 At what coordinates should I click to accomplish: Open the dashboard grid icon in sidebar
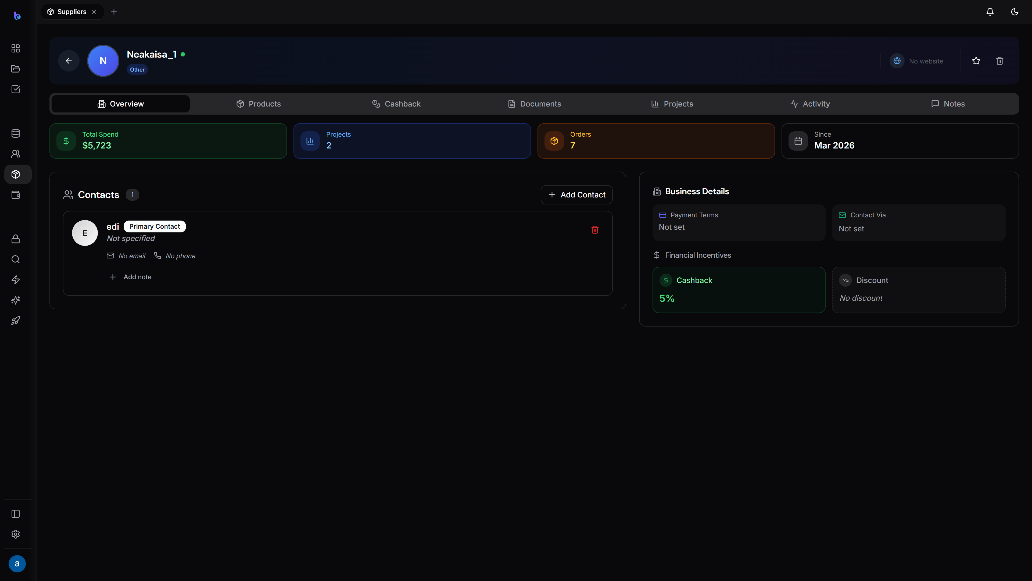(16, 48)
